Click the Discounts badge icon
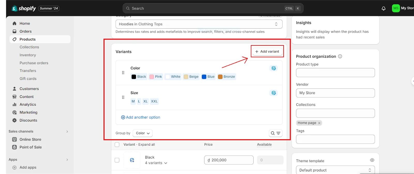Screen dimensions: 414x174 tap(14, 120)
